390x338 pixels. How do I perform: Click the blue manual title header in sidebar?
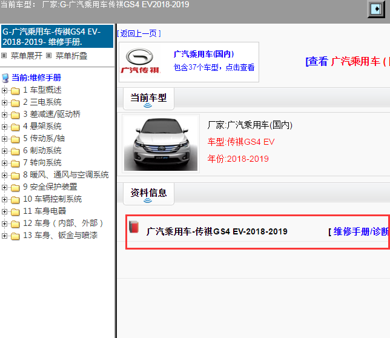[57, 36]
